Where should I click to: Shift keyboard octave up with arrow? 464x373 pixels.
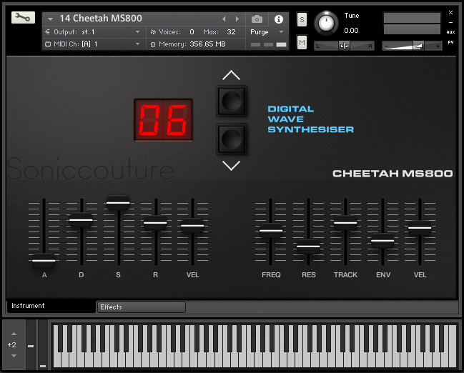14,334
